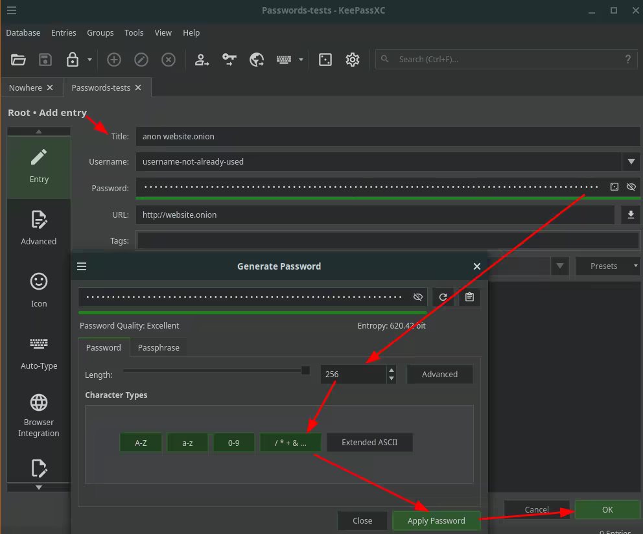Viewport: 643px width, 534px height.
Task: Click the Apply Password button
Action: point(436,520)
